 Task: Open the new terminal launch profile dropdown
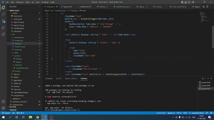(x=205, y=79)
